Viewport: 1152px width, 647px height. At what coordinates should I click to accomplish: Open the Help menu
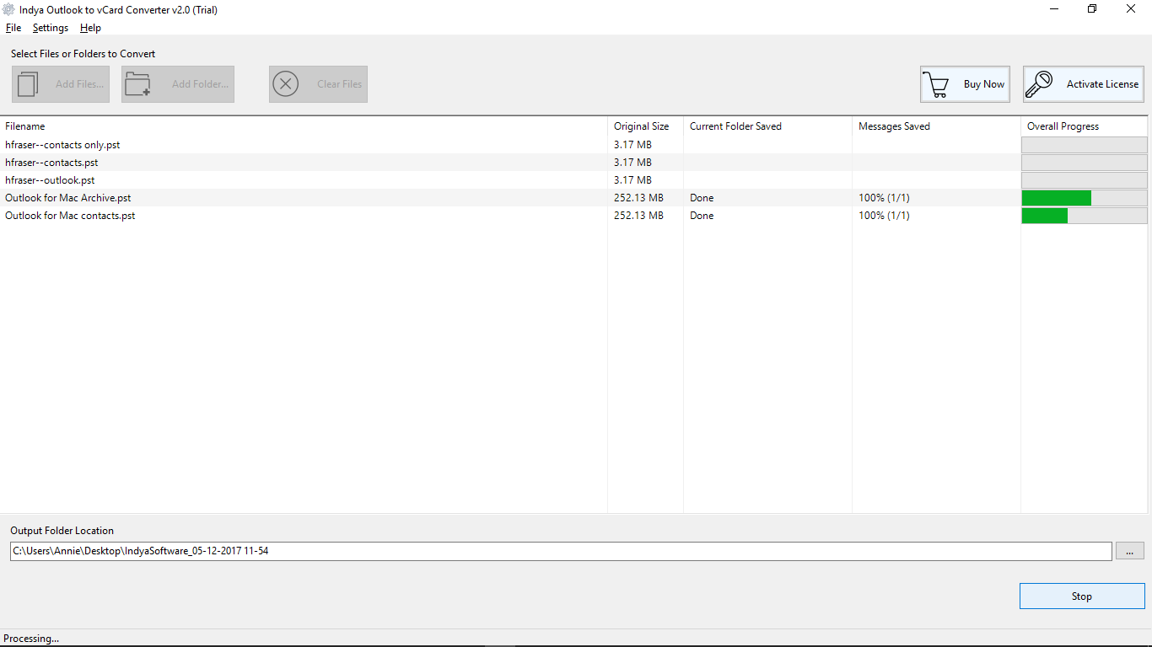coord(90,28)
